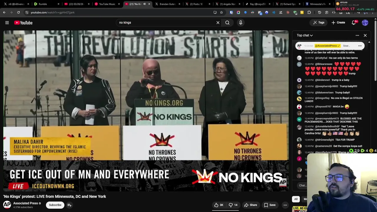Select the 'All' filter chip
This screenshot has width=377, height=212.
pyautogui.click(x=296, y=199)
